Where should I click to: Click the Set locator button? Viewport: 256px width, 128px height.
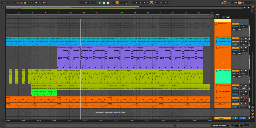click(217, 15)
